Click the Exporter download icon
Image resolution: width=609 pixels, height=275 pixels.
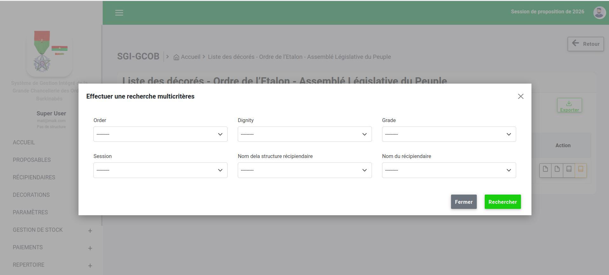pyautogui.click(x=569, y=103)
